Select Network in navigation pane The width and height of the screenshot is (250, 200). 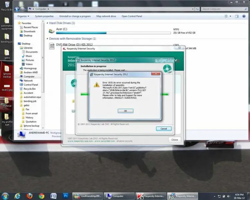tap(26, 81)
